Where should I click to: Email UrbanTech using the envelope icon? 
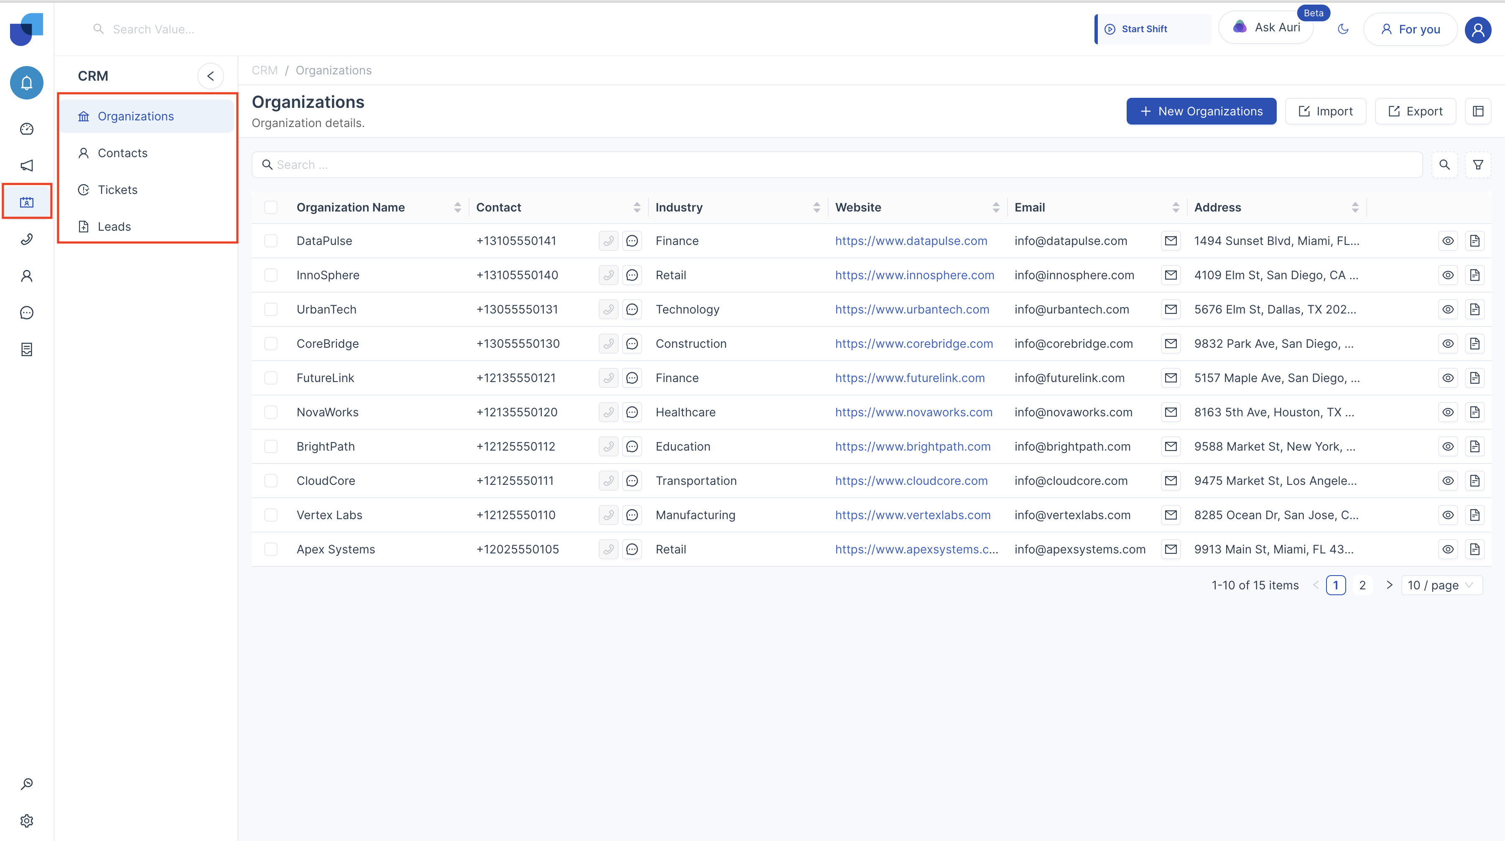click(x=1171, y=310)
